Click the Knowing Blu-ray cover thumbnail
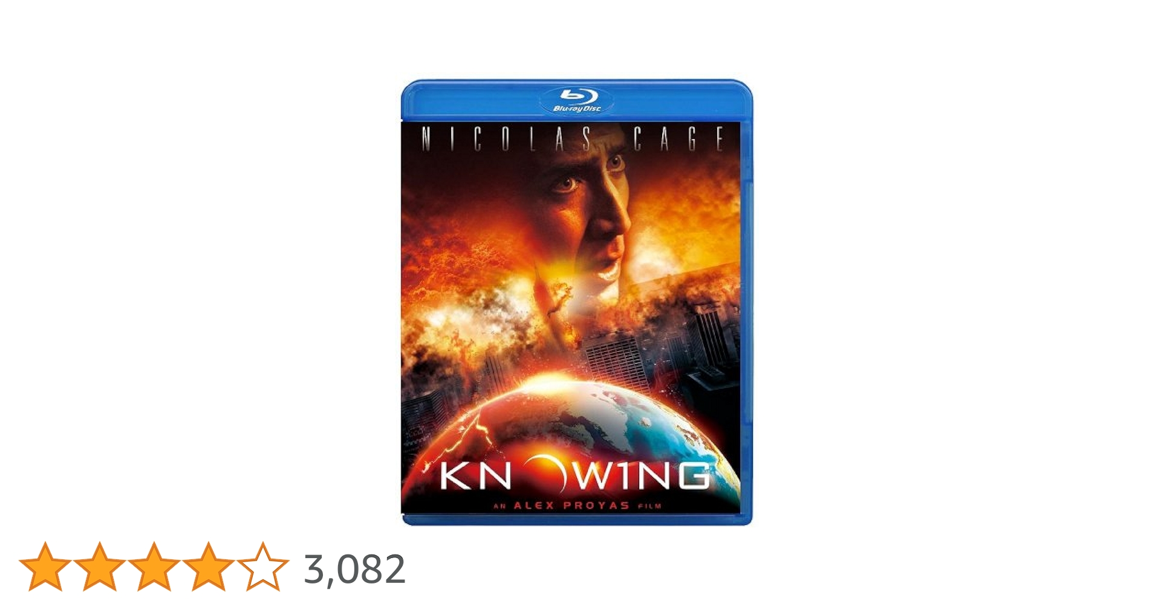The width and height of the screenshot is (1155, 604). click(x=577, y=302)
